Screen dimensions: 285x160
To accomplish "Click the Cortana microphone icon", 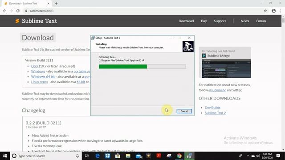I will click(x=77, y=156).
